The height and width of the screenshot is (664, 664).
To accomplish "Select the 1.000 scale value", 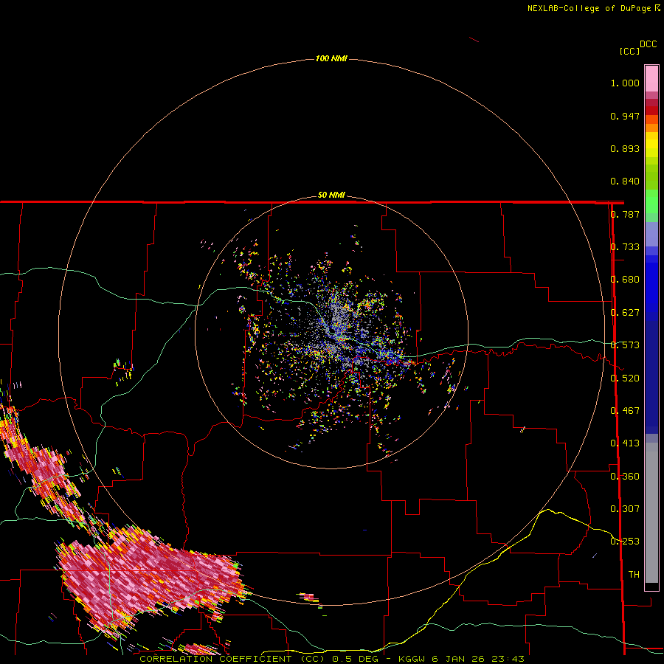I will [x=625, y=83].
